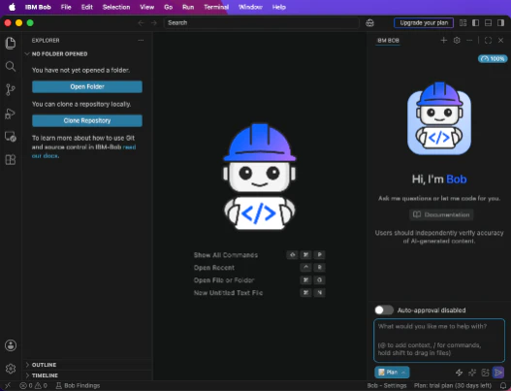Open Bob Findings in status bar
Screen dimensions: 511x391
78,386
